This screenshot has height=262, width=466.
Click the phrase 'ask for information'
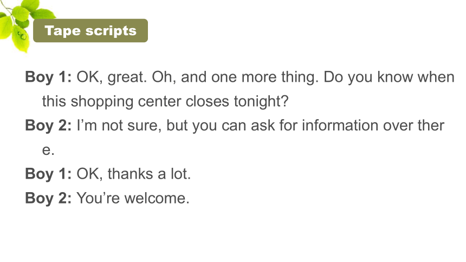point(314,126)
